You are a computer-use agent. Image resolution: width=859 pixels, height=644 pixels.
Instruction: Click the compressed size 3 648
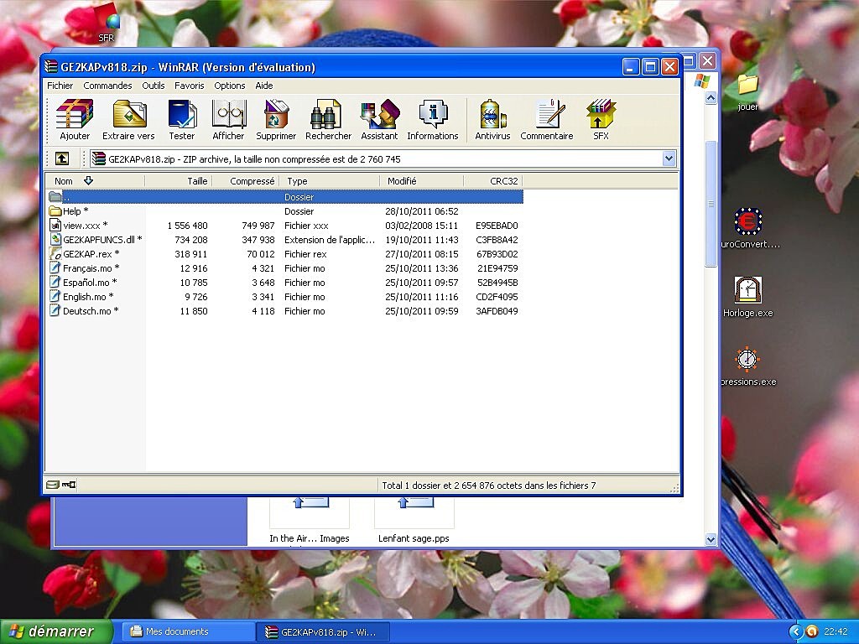[x=263, y=283]
